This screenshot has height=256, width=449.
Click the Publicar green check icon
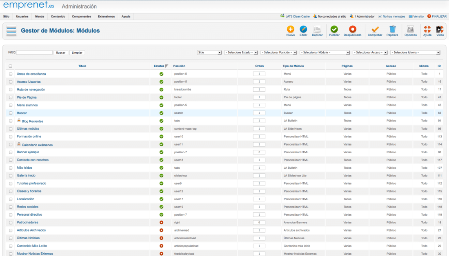(334, 29)
